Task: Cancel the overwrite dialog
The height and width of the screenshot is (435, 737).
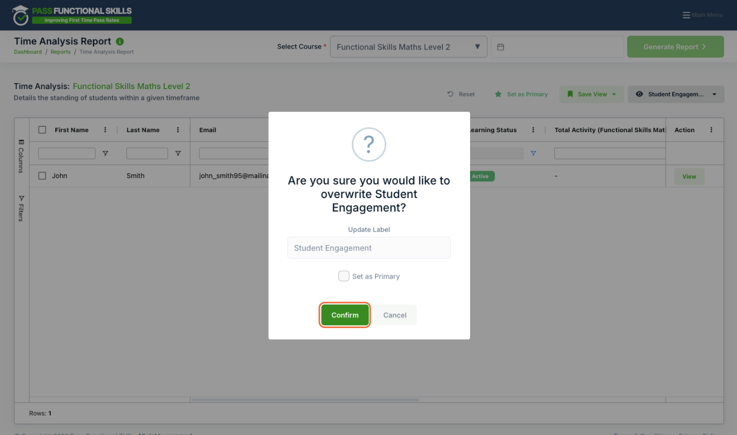Action: (395, 315)
